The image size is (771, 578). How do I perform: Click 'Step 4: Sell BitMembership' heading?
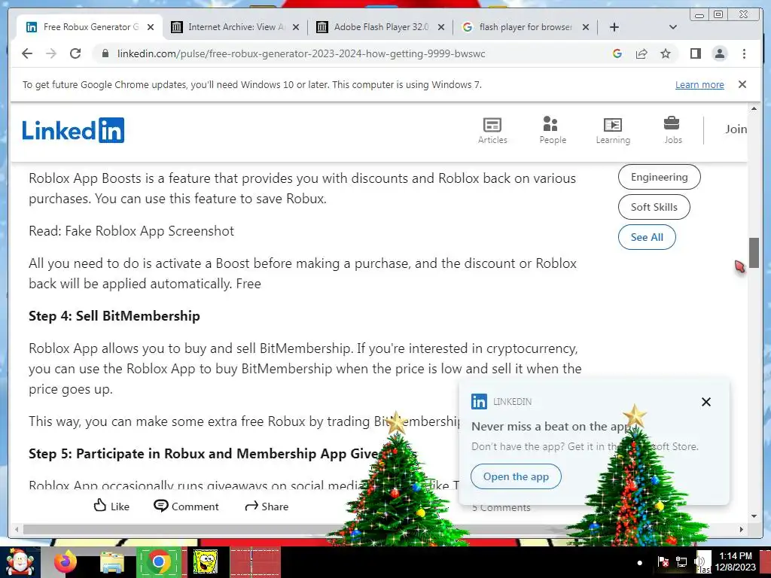click(x=114, y=316)
